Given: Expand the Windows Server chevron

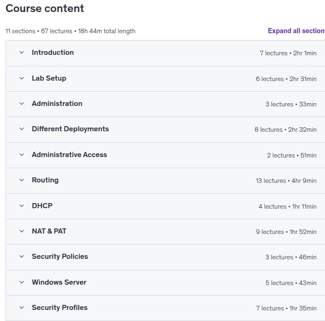Looking at the screenshot, I should [22, 282].
